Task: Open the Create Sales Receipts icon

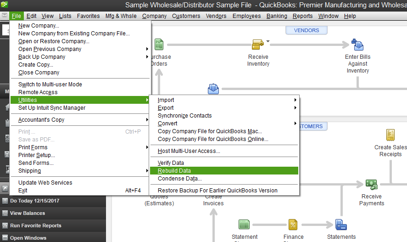Action: [390, 135]
